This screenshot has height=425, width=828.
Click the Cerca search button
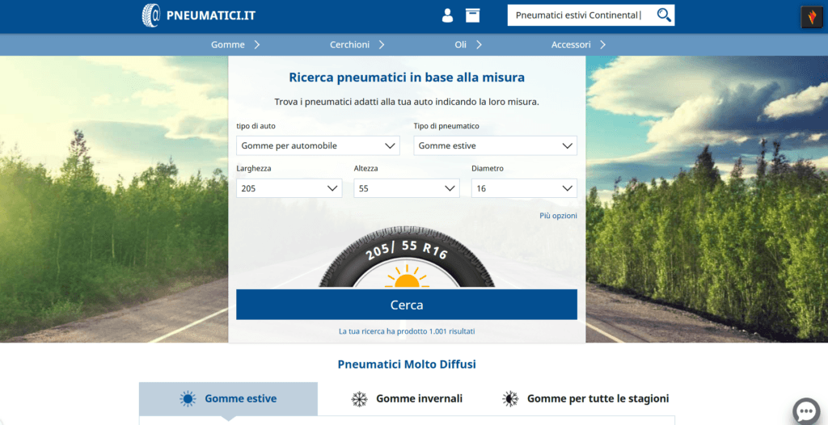(x=407, y=305)
